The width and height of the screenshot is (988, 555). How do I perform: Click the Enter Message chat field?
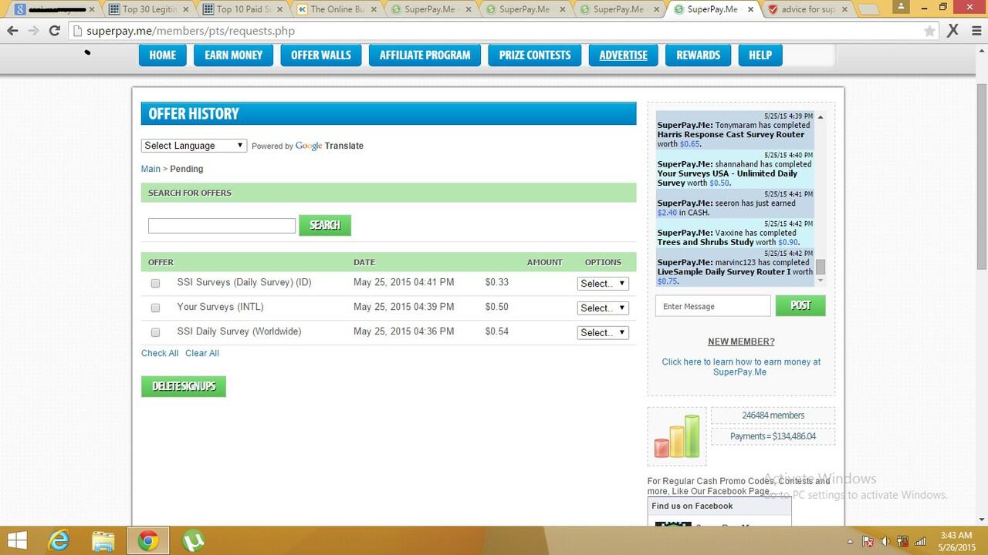click(x=713, y=306)
